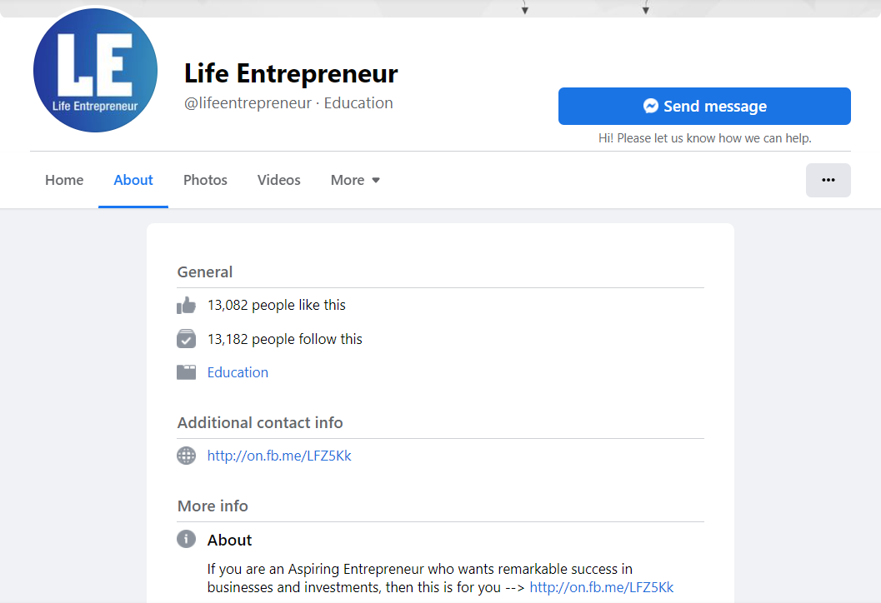
Task: Follow the link in the About description
Action: pos(601,587)
